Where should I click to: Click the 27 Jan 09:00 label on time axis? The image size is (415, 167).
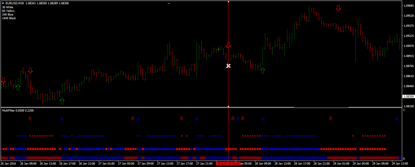point(146,164)
